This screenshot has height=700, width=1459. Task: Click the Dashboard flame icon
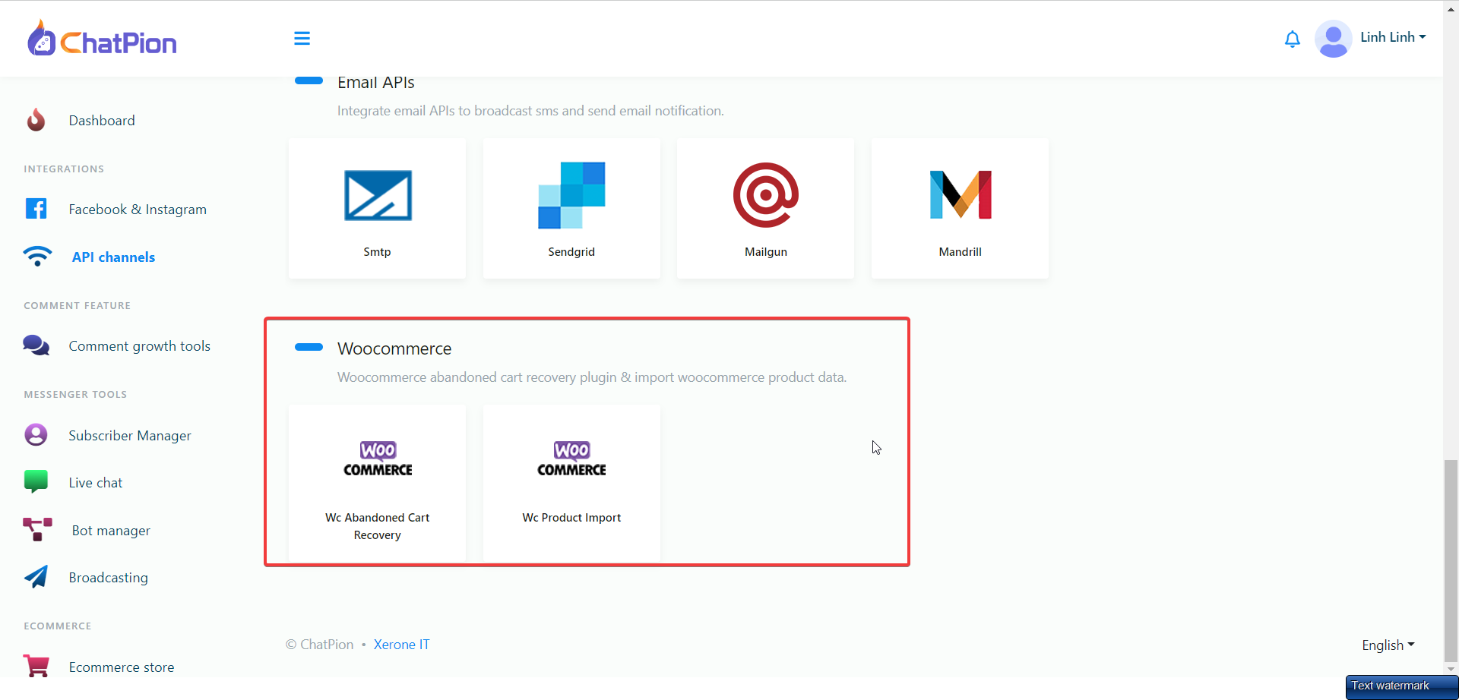[x=36, y=120]
